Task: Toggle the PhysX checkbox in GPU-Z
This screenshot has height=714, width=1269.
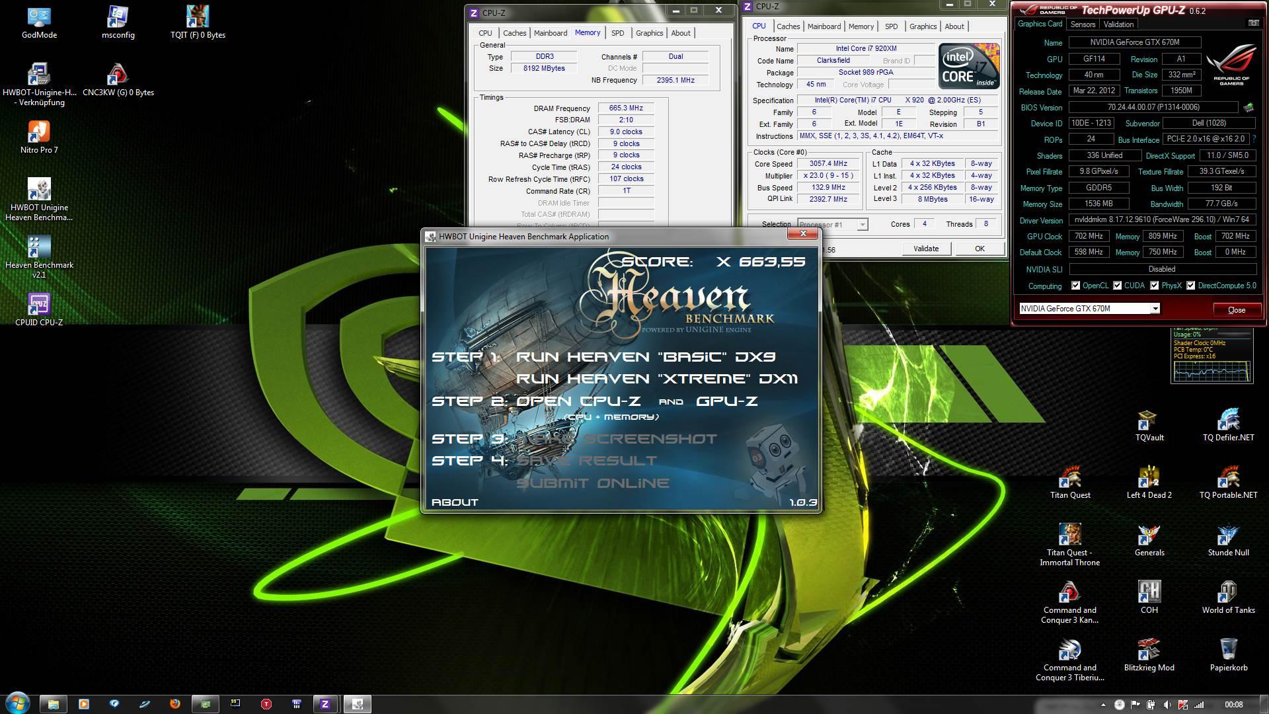Action: click(1155, 286)
